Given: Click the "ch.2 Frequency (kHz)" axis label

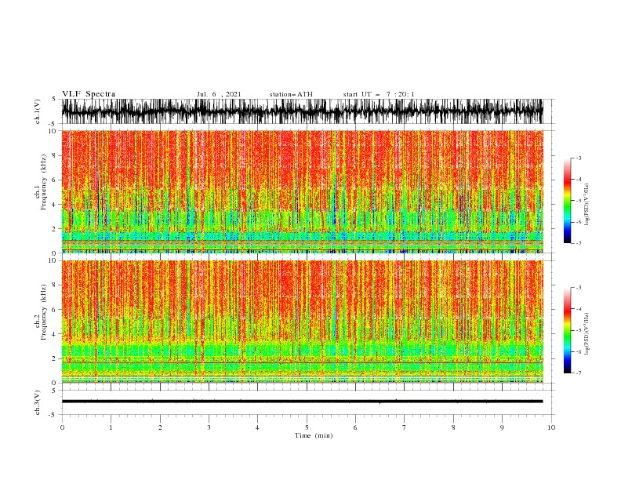Looking at the screenshot, I should (x=41, y=311).
